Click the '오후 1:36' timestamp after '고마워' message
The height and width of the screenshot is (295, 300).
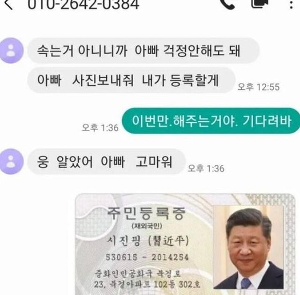coord(206,169)
